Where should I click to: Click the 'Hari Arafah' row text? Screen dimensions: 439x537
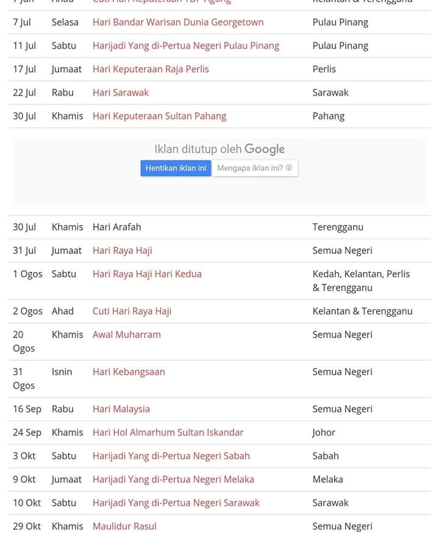117,227
